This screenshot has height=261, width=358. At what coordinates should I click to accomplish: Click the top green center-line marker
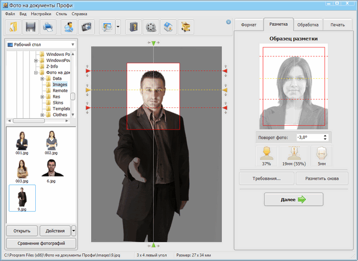153,44
